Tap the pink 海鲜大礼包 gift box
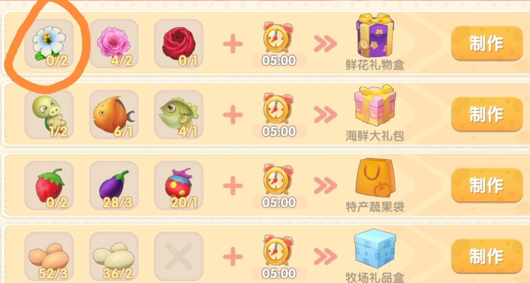The image size is (530, 283). (x=375, y=106)
